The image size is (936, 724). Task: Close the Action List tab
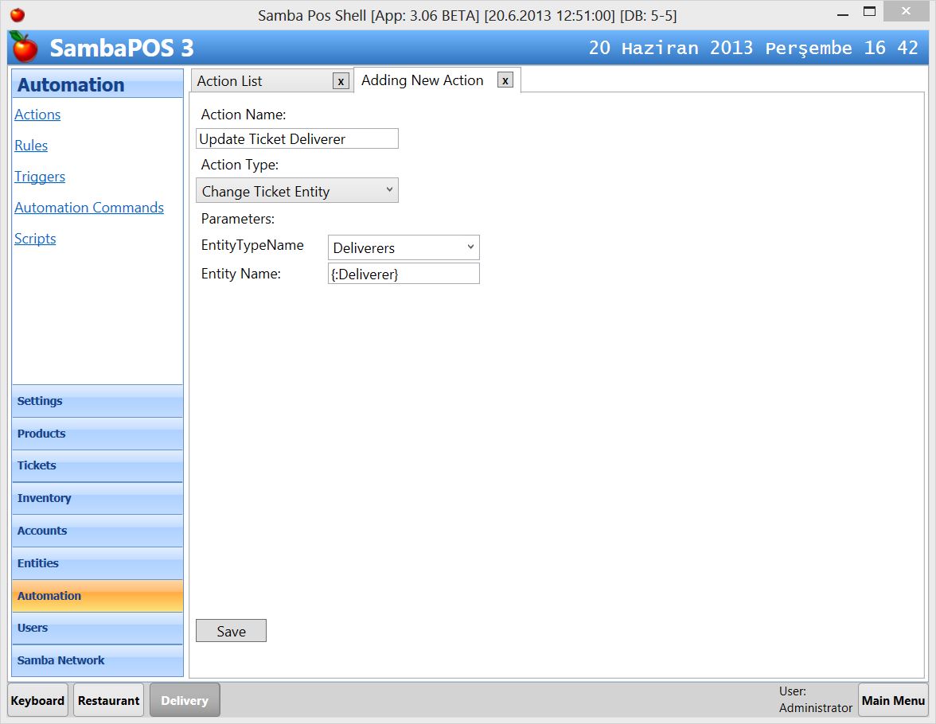341,80
